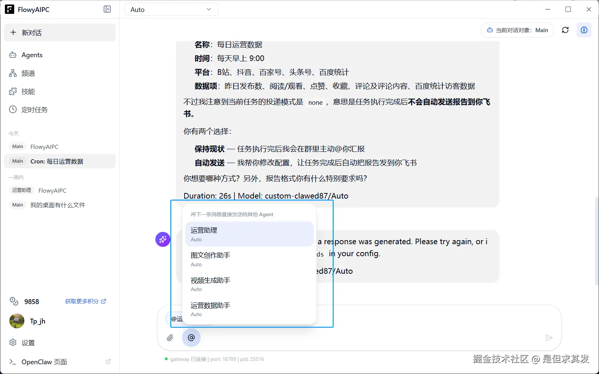Image resolution: width=599 pixels, height=374 pixels.
Task: Collapse the sidebar using the panel toggle
Action: [107, 9]
